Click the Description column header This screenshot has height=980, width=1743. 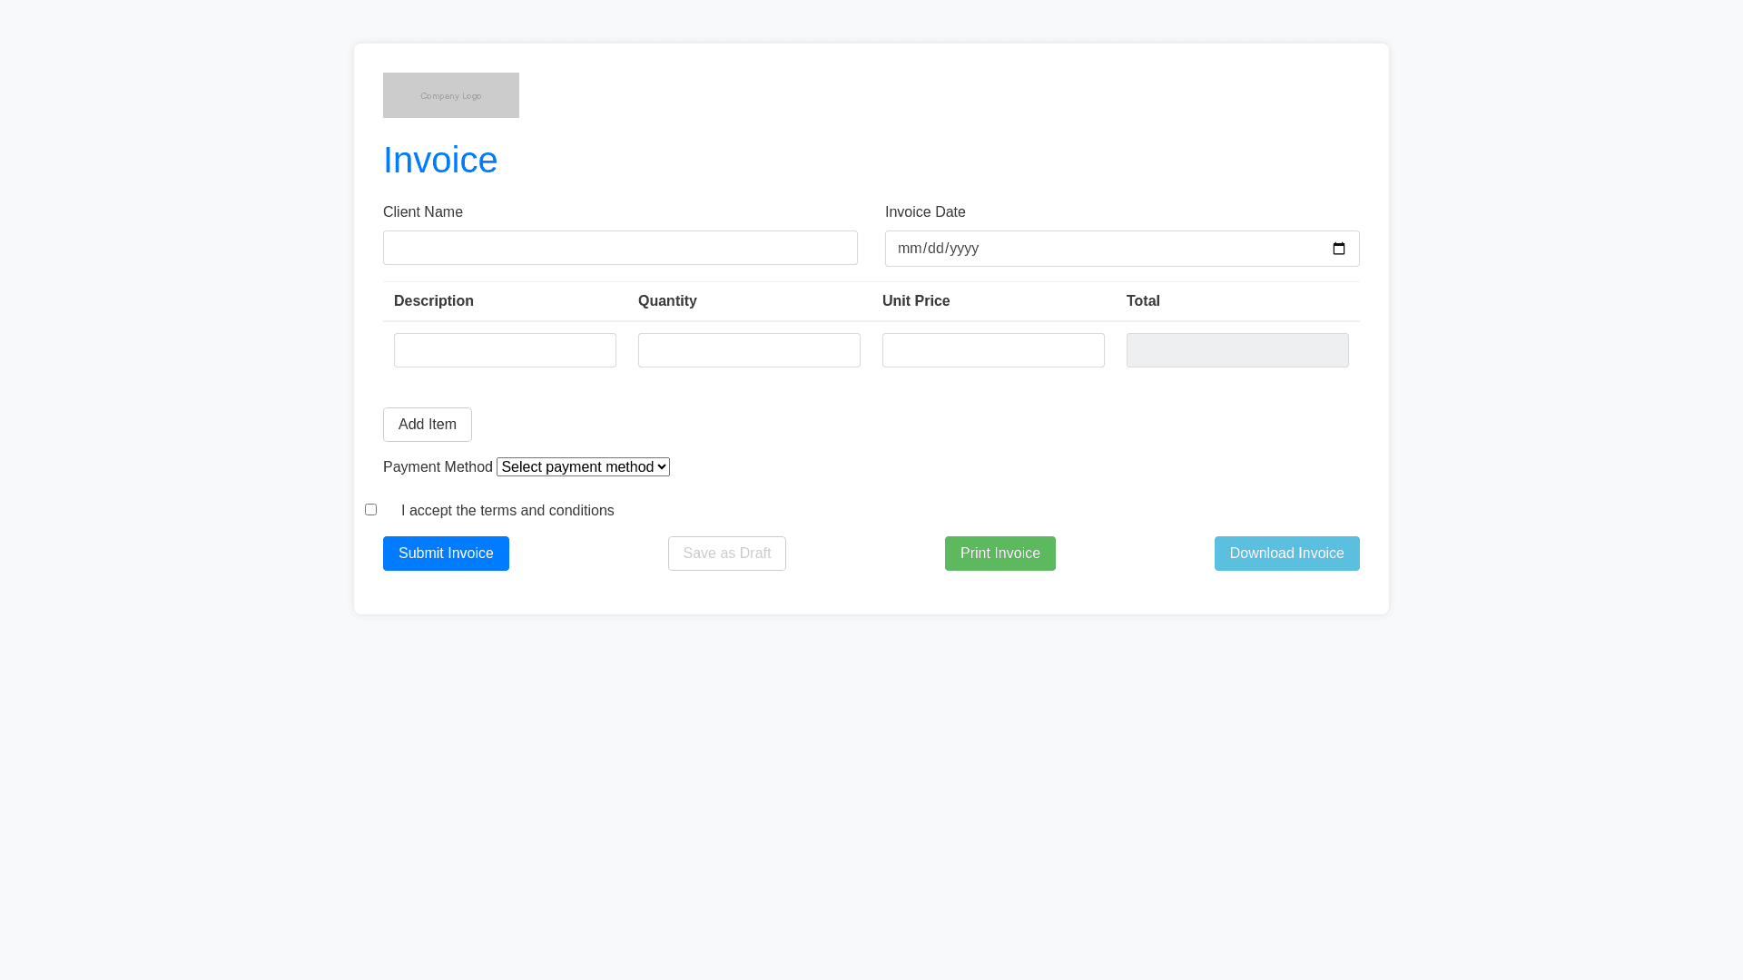[x=434, y=301]
